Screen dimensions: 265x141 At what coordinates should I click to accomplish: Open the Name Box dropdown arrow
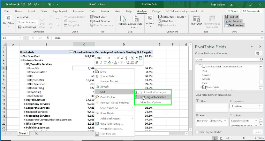(21, 38)
